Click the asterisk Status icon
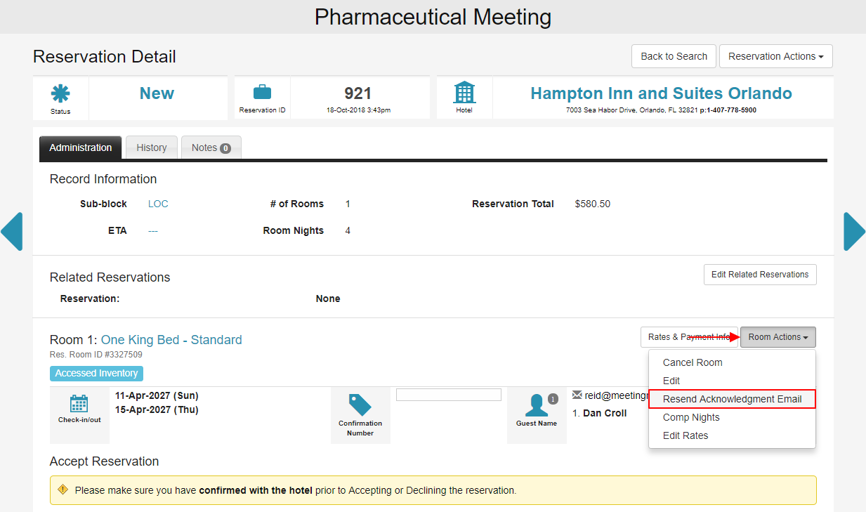Viewport: 866px width, 512px height. (60, 93)
